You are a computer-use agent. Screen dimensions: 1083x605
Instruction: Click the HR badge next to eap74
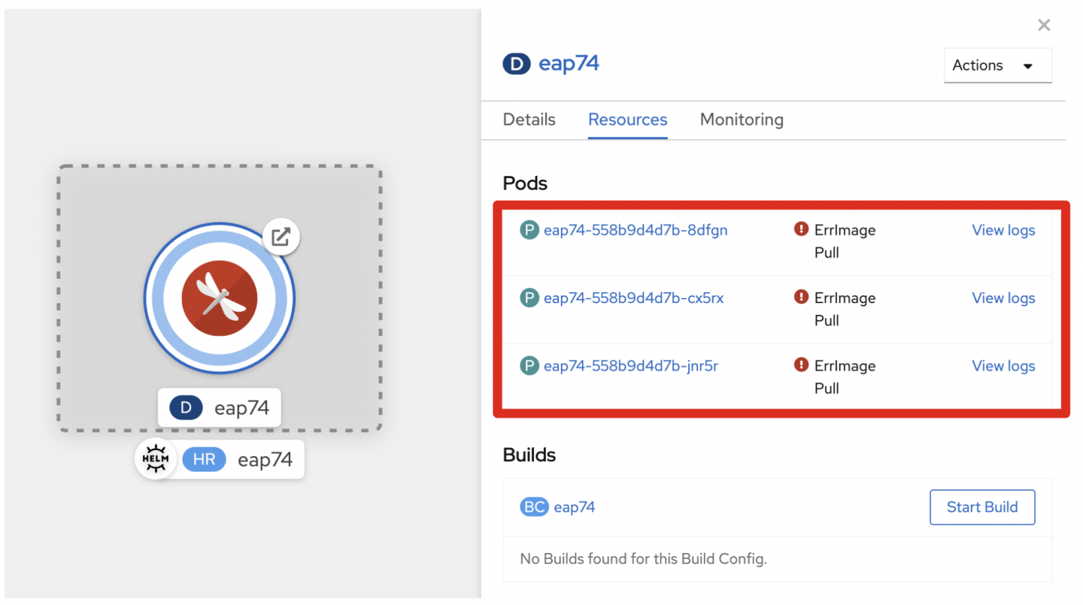[204, 459]
